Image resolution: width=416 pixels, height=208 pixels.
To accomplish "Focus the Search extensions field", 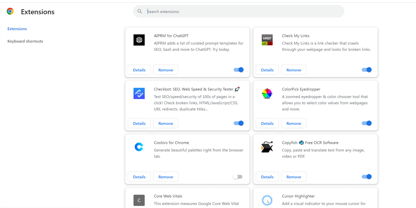I will [x=244, y=12].
